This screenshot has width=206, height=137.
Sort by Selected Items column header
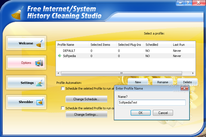(103, 45)
